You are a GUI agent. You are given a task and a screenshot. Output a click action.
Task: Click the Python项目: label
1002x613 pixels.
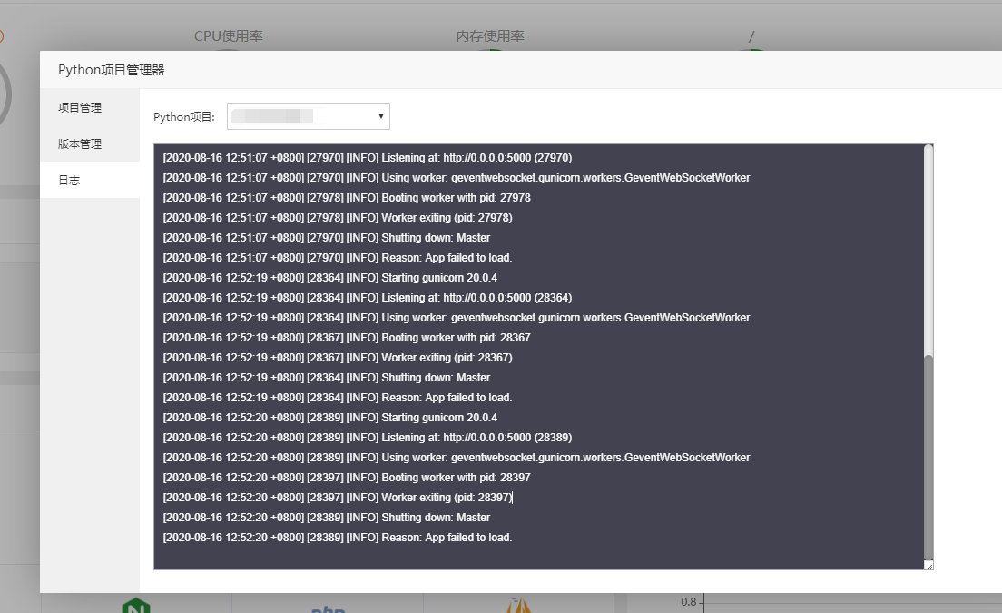[x=184, y=117]
